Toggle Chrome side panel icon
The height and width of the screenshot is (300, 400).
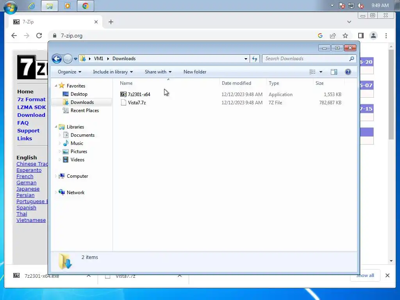361,36
